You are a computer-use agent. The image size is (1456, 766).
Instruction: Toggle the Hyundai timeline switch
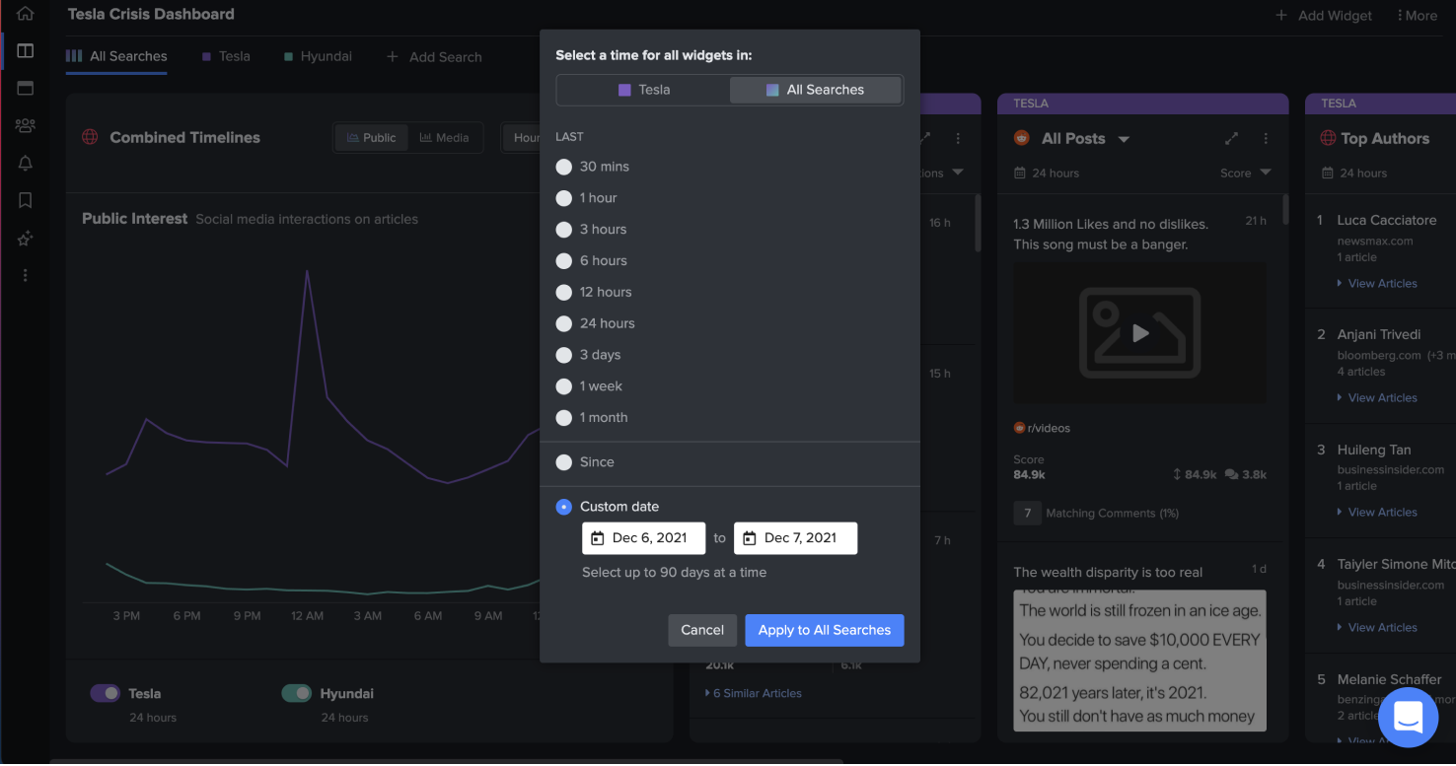tap(297, 693)
